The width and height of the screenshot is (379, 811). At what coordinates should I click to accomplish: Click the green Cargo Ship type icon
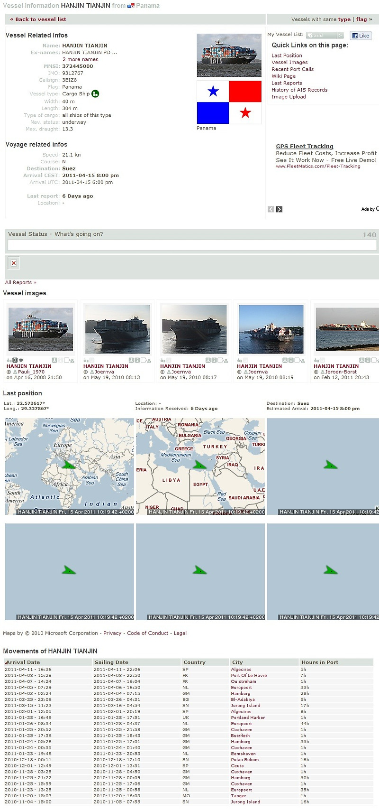(x=95, y=93)
